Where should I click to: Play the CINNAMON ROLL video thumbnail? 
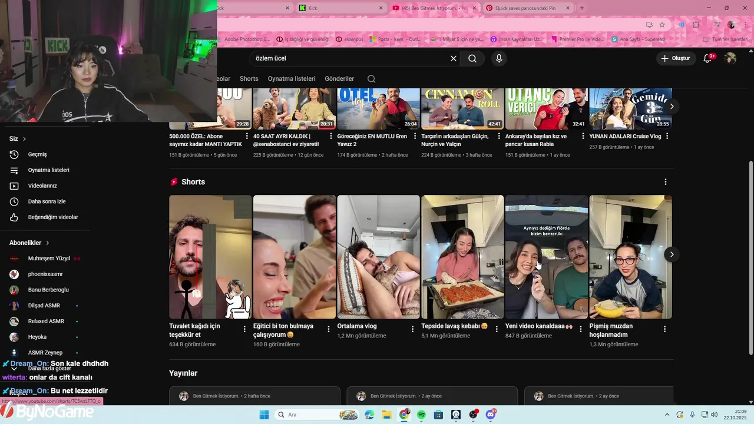[462, 109]
